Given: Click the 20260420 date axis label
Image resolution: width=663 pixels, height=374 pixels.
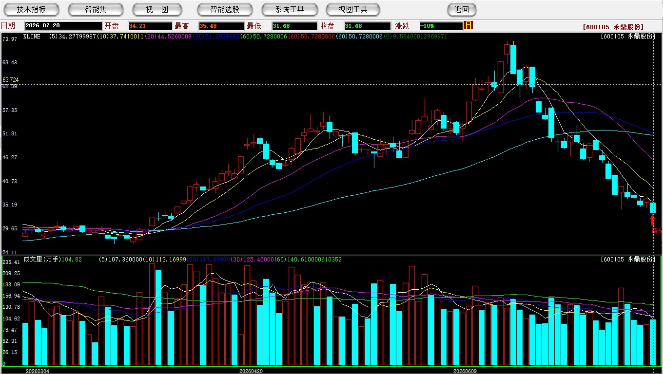Looking at the screenshot, I should point(251,371).
